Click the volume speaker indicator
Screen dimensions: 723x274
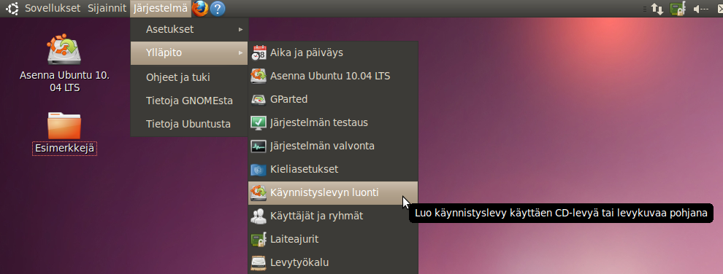pyautogui.click(x=700, y=9)
